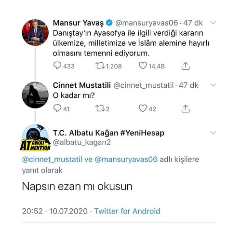241x241 pixels.
Task: Open Albatu Kağan profile avatar
Action: coord(35,137)
